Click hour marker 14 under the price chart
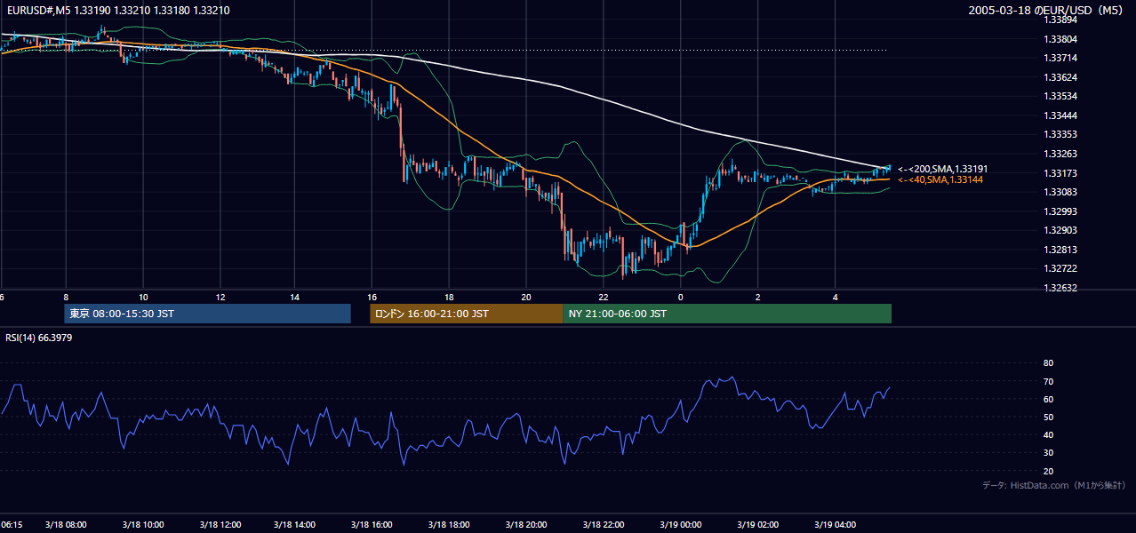Screen dimensions: 1136x533 [296, 297]
